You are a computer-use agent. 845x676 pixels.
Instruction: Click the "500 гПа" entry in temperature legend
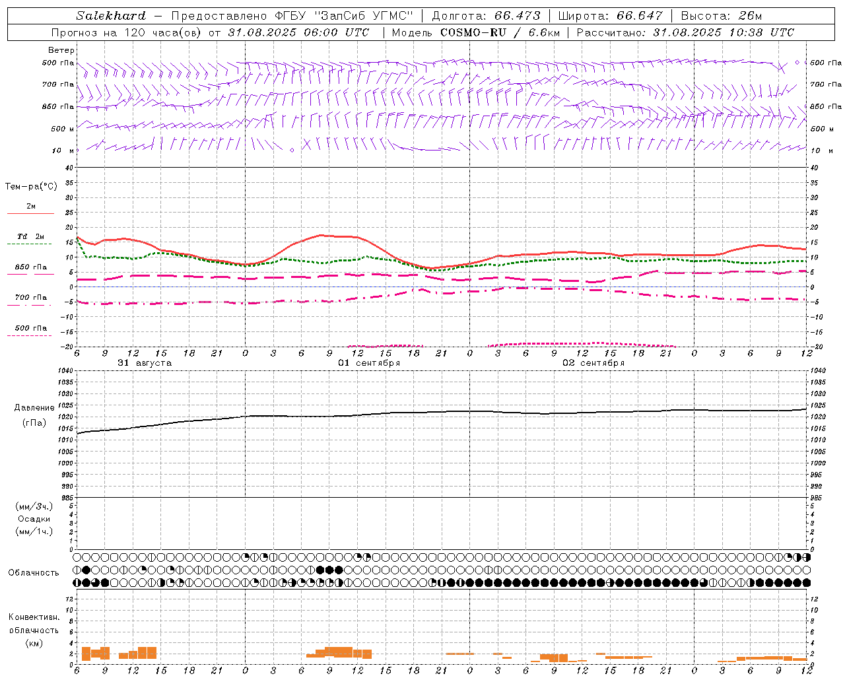tap(31, 328)
